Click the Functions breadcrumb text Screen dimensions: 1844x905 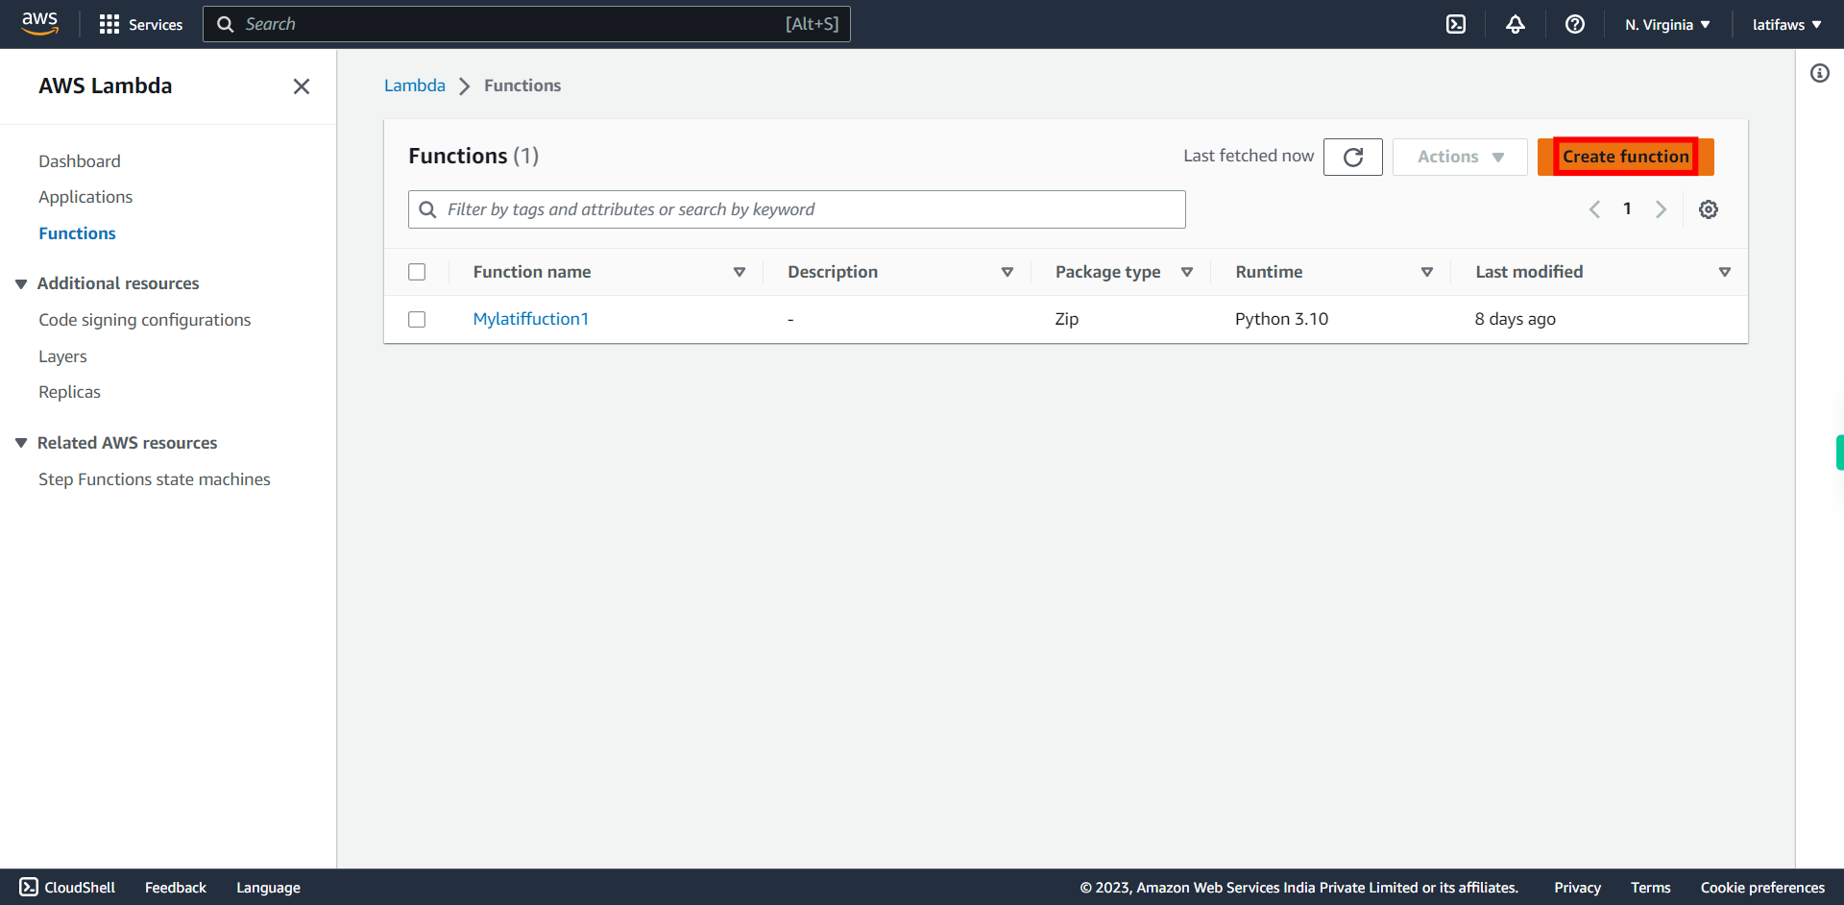click(522, 86)
